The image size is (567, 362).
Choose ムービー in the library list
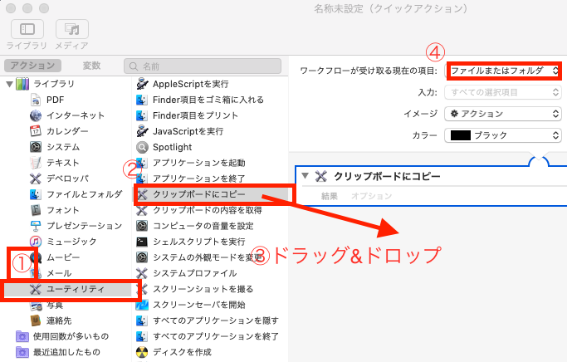[63, 257]
